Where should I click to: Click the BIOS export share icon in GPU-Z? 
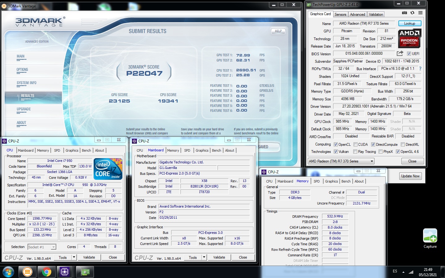click(x=400, y=53)
